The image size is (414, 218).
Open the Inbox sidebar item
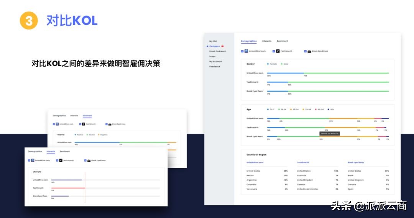click(212, 56)
